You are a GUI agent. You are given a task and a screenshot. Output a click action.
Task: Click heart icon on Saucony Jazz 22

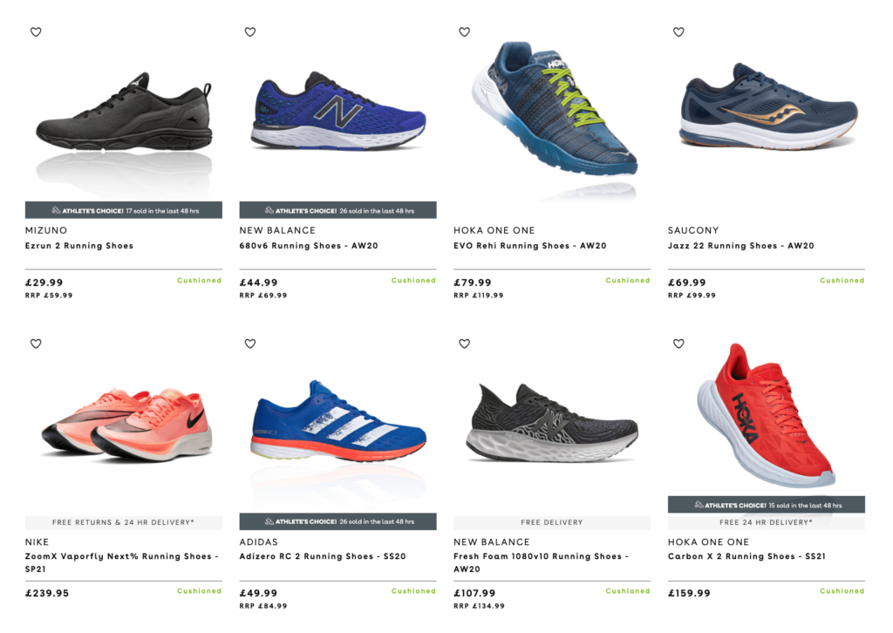point(678,32)
